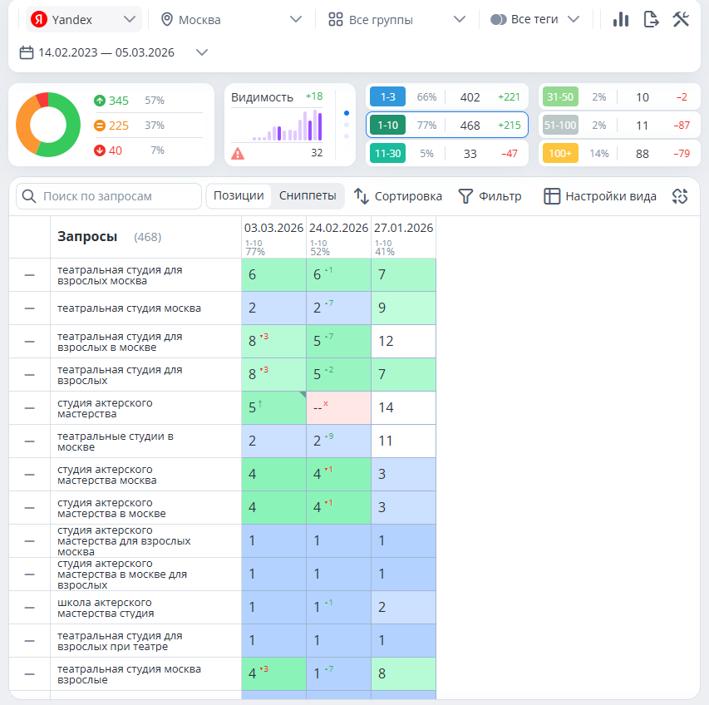709x705 pixels.
Task: Click the 27.01.2026 date column header
Action: pyautogui.click(x=403, y=239)
